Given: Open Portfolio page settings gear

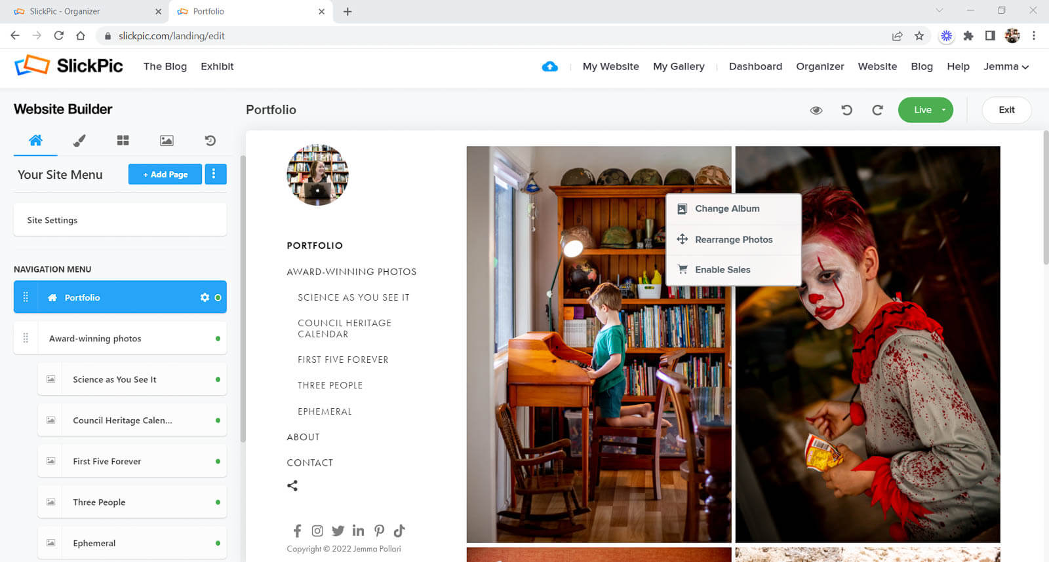Looking at the screenshot, I should click(x=205, y=297).
